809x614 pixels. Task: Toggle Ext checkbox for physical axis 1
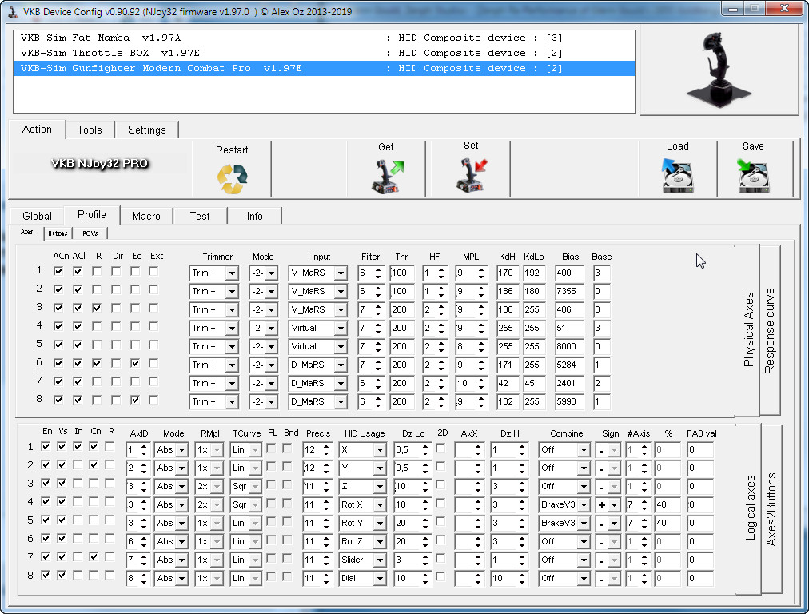(153, 271)
